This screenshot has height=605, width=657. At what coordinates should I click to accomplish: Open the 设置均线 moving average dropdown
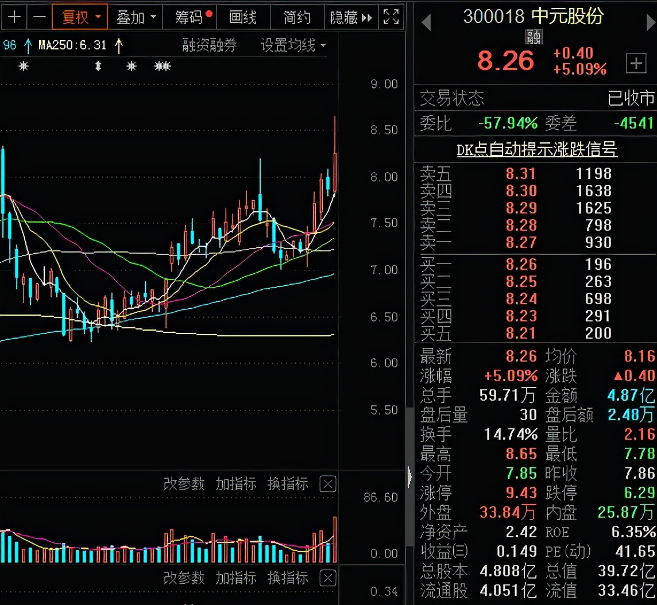293,45
